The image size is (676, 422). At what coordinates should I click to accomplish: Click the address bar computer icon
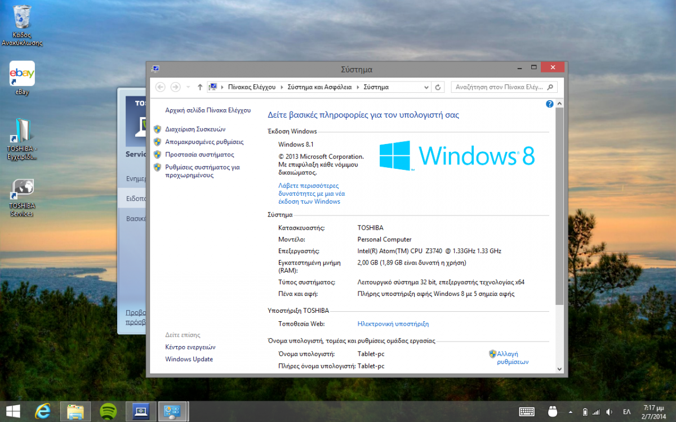click(213, 87)
